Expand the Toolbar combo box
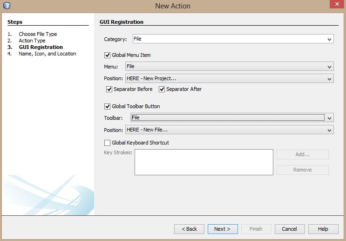Screen dimensions: 346x241 [x=329, y=118]
